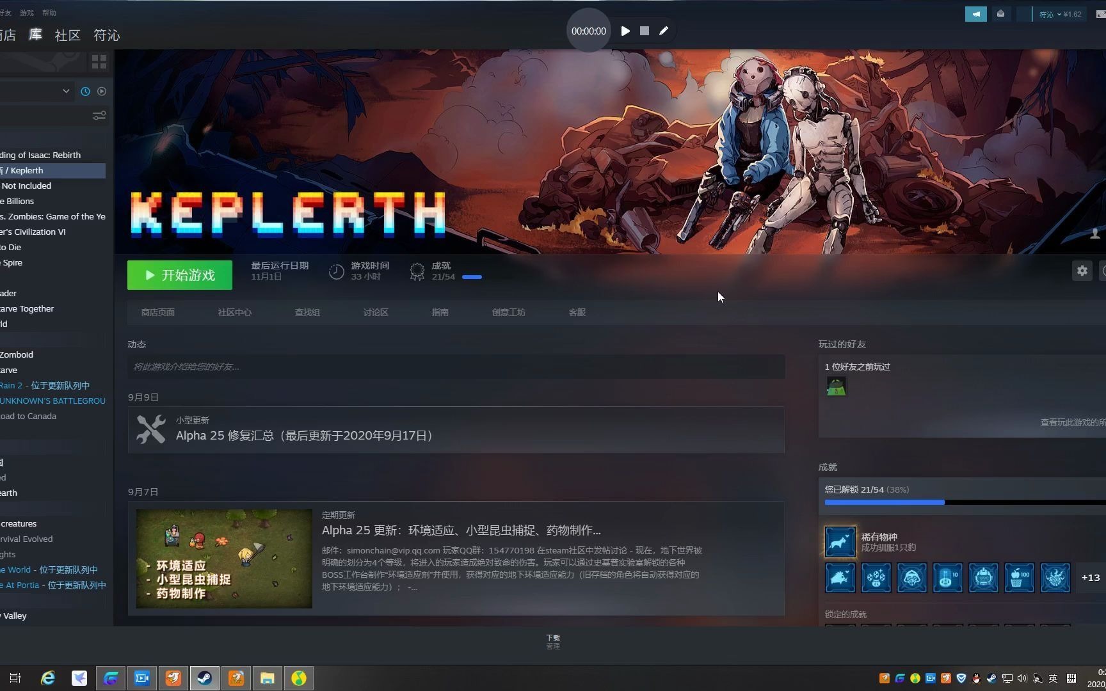Go to the 库 library menu
The height and width of the screenshot is (691, 1106).
tap(36, 35)
